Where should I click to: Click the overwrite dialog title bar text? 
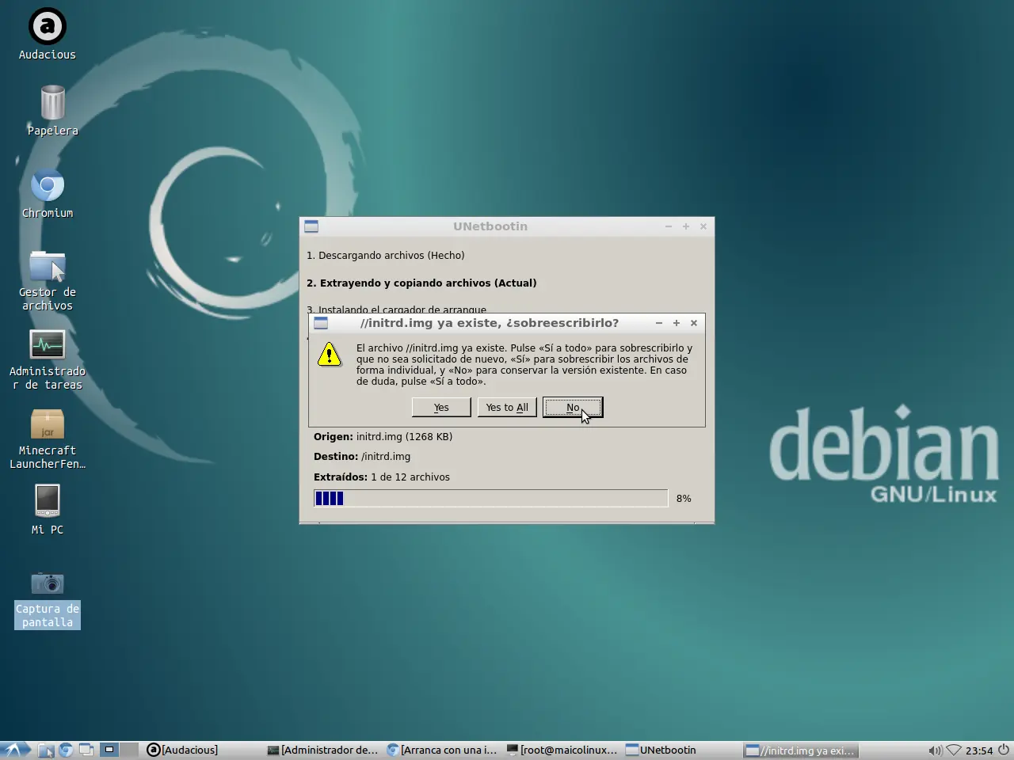tap(490, 323)
